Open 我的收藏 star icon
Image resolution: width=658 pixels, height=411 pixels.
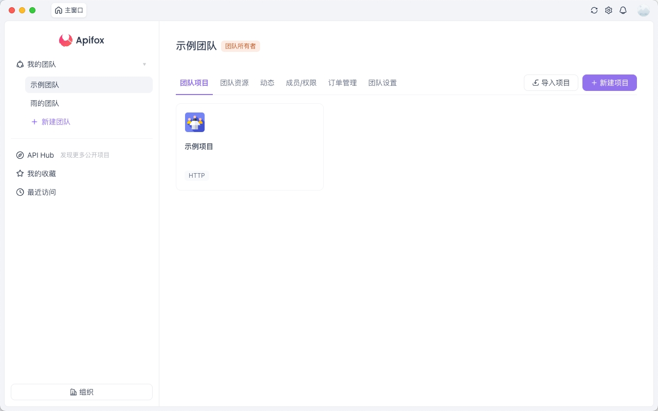pyautogui.click(x=20, y=174)
